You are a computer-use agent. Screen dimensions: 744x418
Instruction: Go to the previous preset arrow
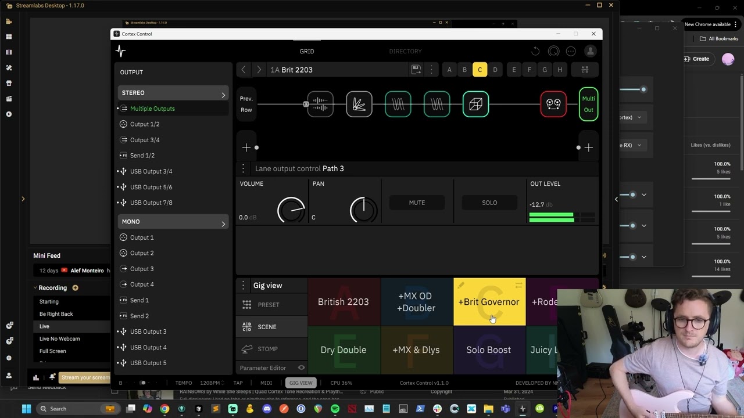tap(244, 70)
